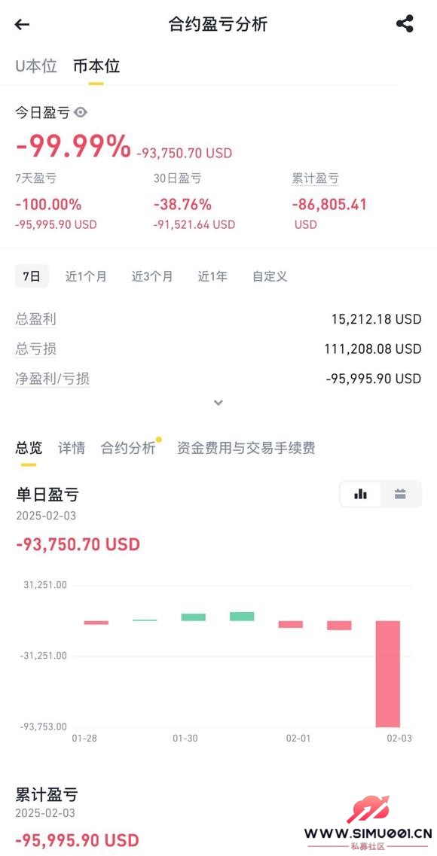Share the futures PnL analysis

[x=405, y=23]
